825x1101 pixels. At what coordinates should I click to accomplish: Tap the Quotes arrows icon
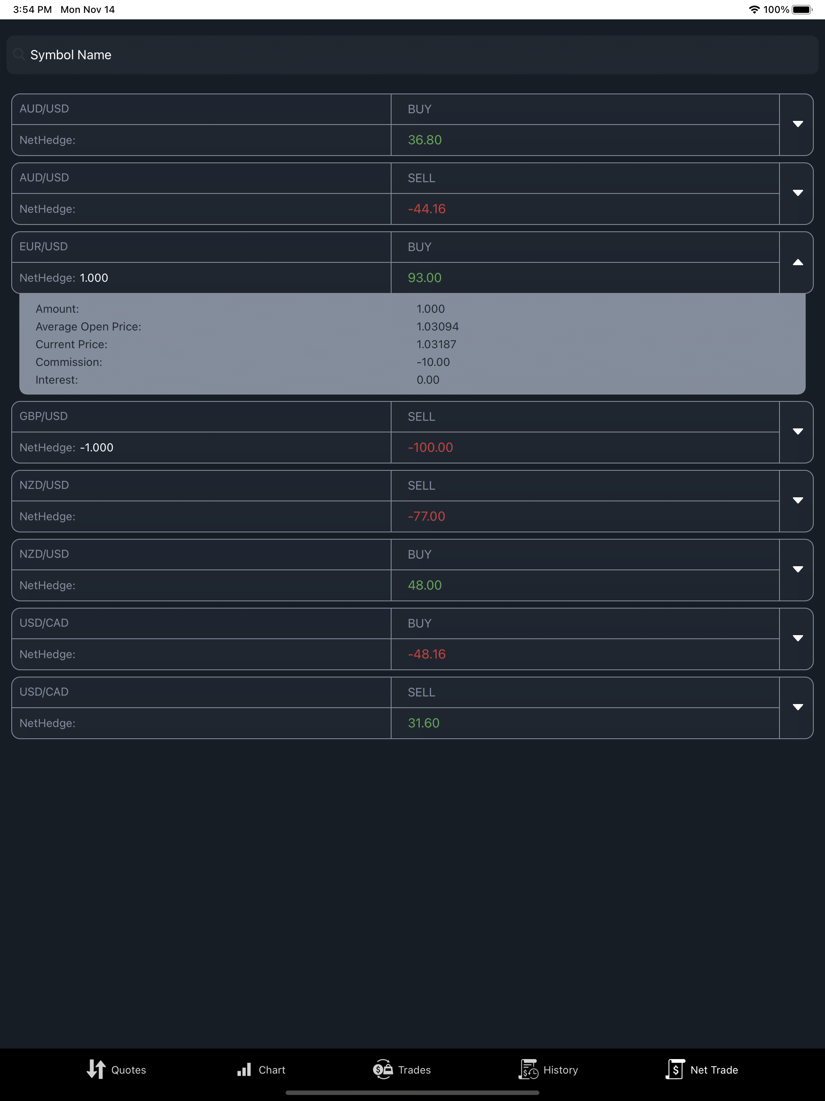[95, 1069]
